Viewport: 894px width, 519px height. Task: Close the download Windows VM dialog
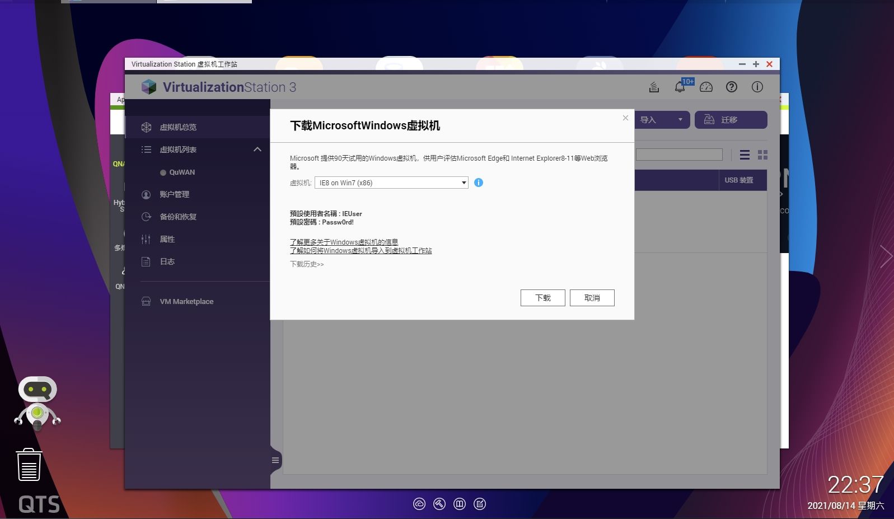[x=625, y=118]
